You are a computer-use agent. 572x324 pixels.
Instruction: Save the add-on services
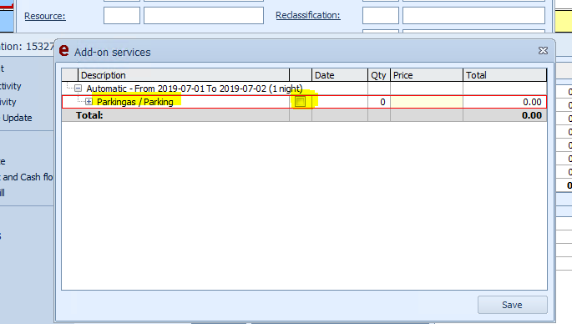[x=512, y=305]
